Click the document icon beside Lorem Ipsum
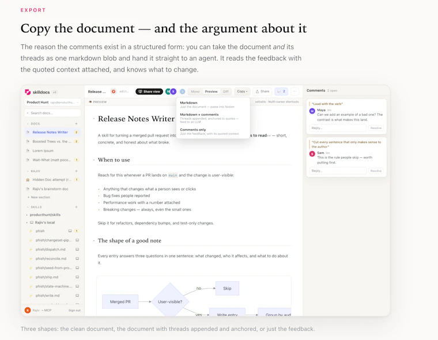Image resolution: width=438 pixels, height=340 pixels. pos(28,151)
